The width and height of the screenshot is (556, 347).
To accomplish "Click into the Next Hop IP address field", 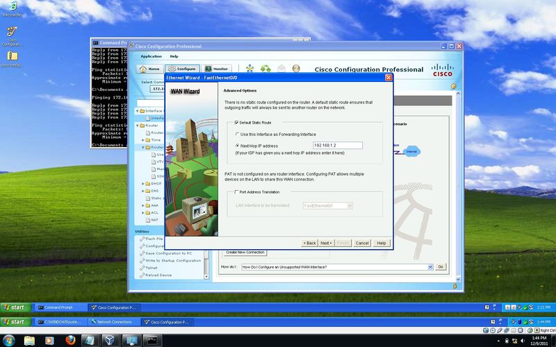I will click(x=338, y=146).
